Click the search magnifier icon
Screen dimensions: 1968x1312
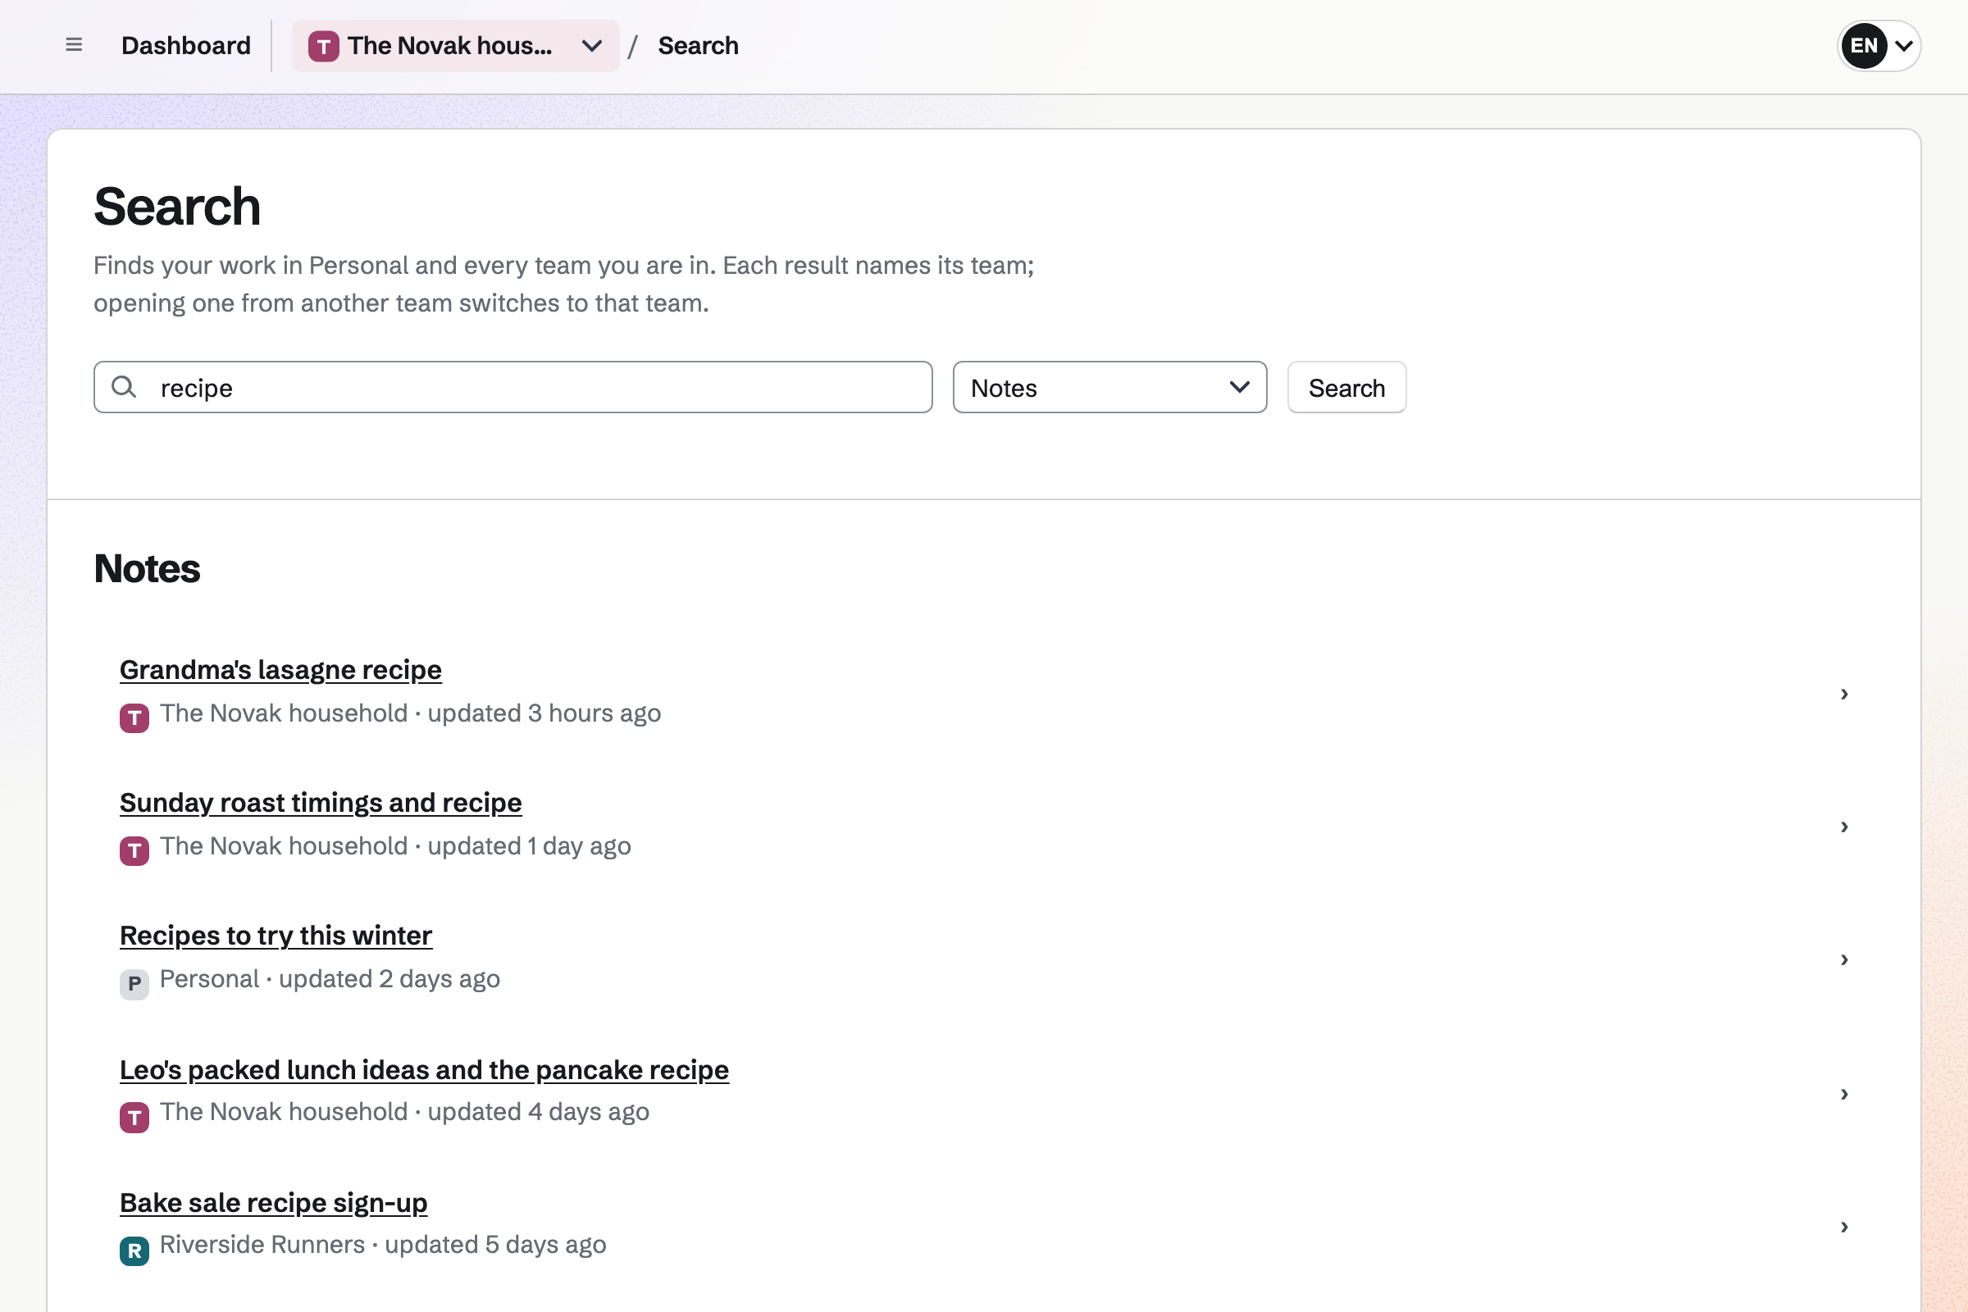pyautogui.click(x=124, y=386)
